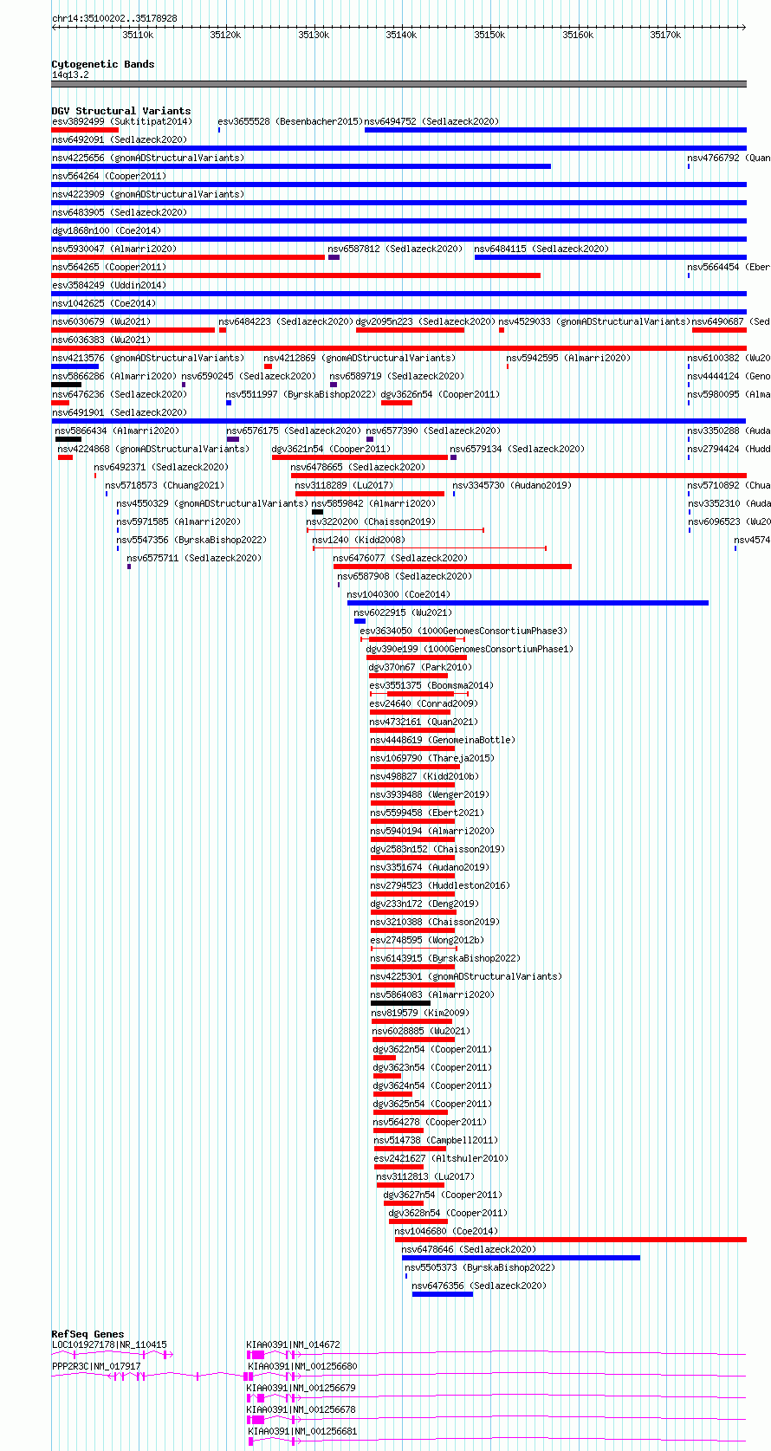Click the red bar of nsv1046680 (Coe2014)
Screen dimensions: 771x1451
[571, 1240]
